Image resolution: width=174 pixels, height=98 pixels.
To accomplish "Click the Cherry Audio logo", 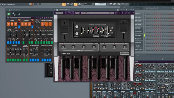I will 65,54.
